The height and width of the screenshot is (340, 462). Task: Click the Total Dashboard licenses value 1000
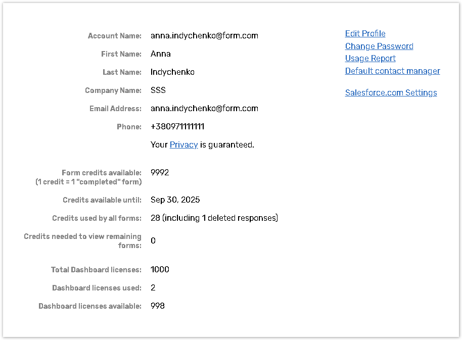tap(160, 270)
